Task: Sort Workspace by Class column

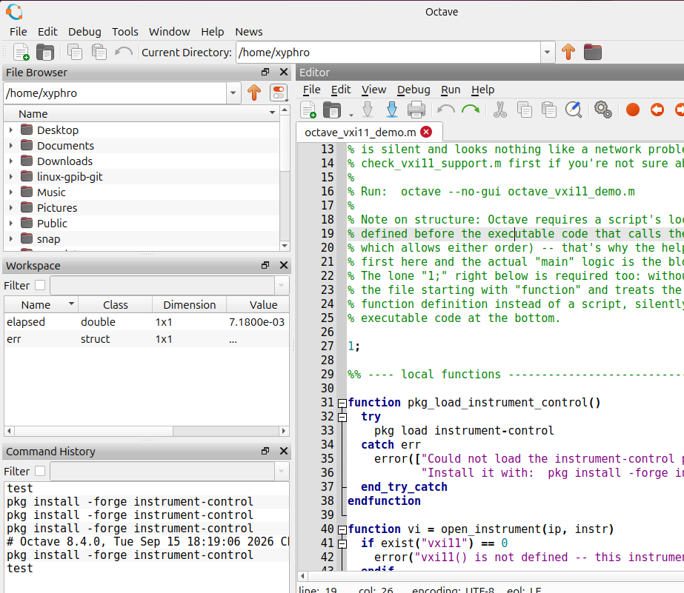Action: click(x=115, y=305)
